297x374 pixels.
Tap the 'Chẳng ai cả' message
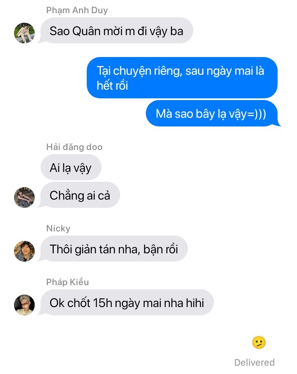click(80, 195)
